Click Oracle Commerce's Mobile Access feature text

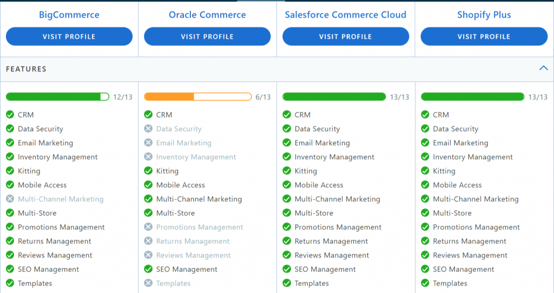181,185
